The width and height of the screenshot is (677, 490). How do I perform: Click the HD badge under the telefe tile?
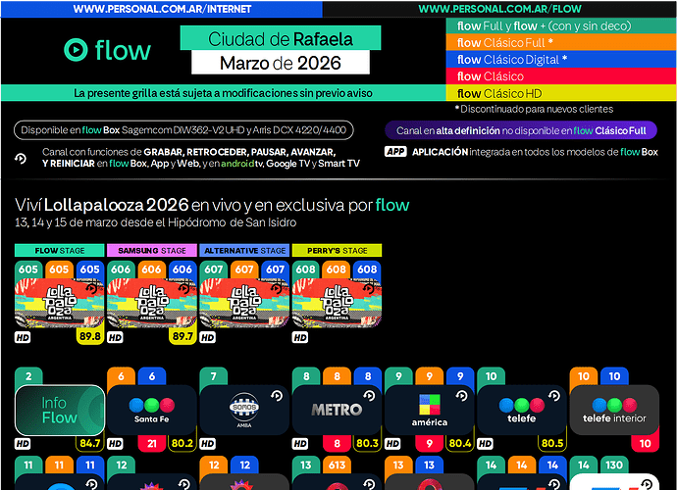(485, 443)
